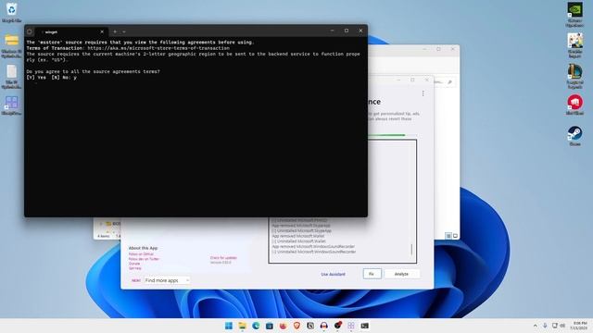The width and height of the screenshot is (593, 333).
Task: Switch to the purple grid app in taskbar
Action: tap(351, 326)
